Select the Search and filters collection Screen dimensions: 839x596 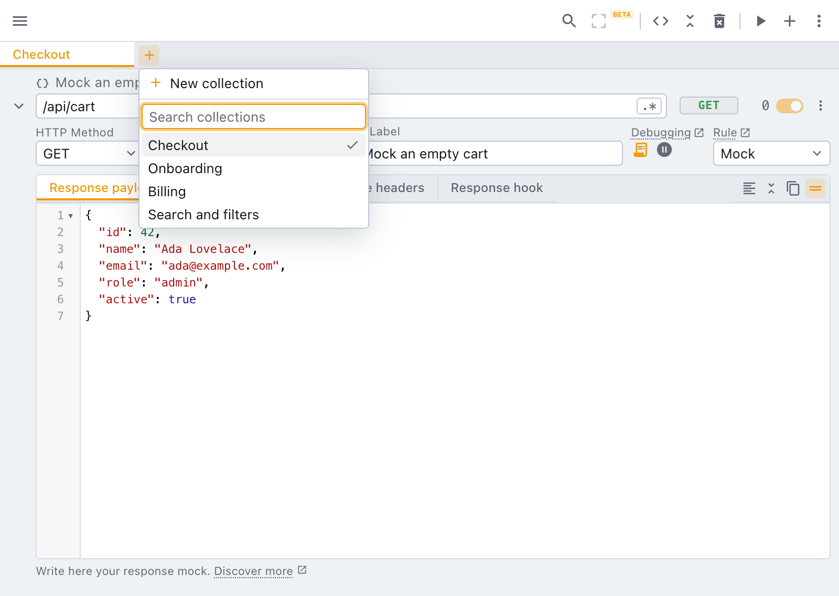click(254, 215)
